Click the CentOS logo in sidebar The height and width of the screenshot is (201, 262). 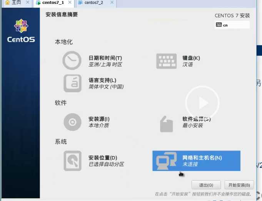tap(21, 31)
